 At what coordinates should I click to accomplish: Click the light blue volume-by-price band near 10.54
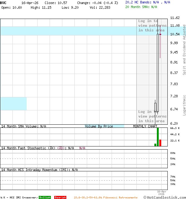click(x=68, y=31)
